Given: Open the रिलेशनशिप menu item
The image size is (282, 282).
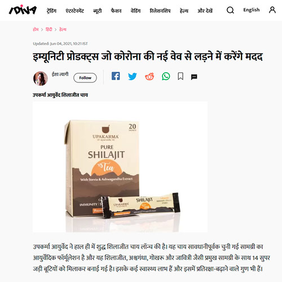Looking at the screenshot, I should pyautogui.click(x=160, y=11).
